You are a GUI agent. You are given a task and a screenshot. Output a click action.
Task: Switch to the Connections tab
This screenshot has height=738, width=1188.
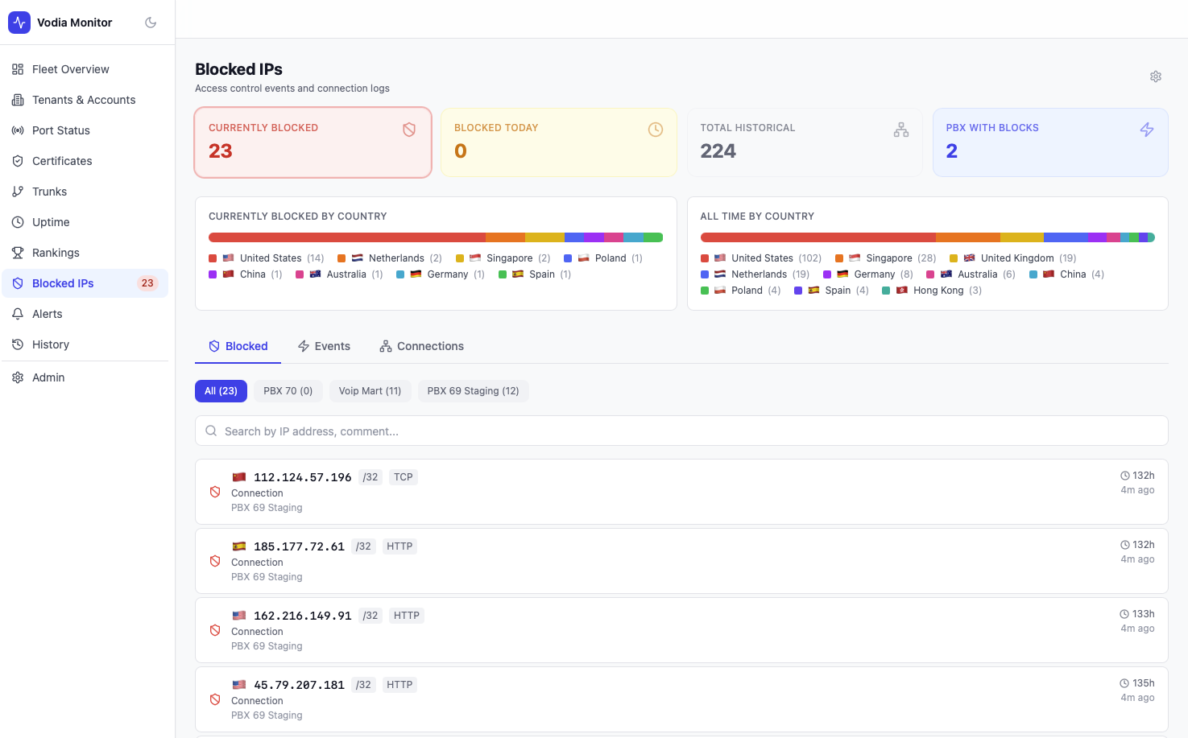[421, 346]
